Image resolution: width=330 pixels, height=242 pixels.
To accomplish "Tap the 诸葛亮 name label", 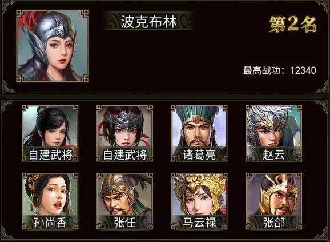I will click(199, 154).
